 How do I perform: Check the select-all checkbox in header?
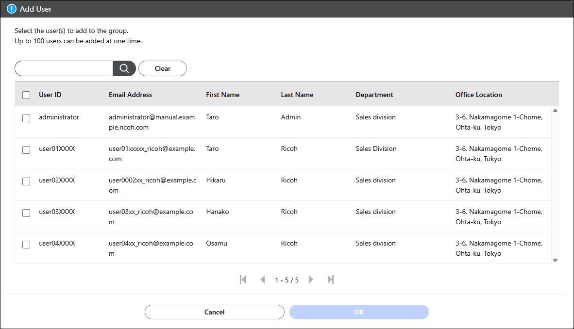pyautogui.click(x=26, y=95)
